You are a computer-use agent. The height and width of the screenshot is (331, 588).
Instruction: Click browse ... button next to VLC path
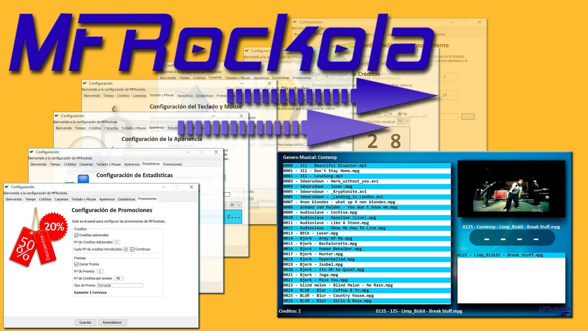coord(334,145)
